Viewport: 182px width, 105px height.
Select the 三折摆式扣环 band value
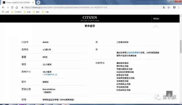pyautogui.click(x=123, y=42)
